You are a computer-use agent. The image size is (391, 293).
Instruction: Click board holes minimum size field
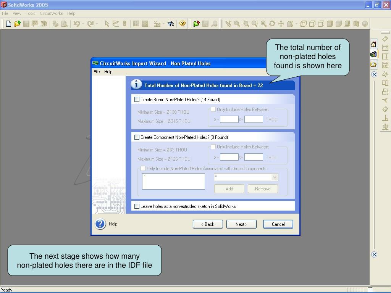point(229,119)
